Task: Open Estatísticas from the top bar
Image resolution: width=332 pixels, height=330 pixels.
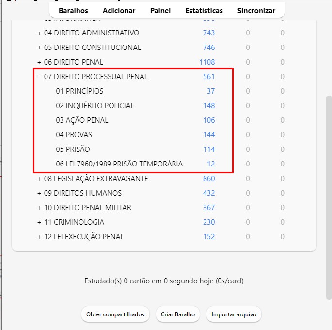Action: click(204, 10)
